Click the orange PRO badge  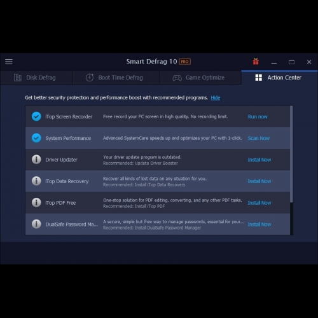185,62
